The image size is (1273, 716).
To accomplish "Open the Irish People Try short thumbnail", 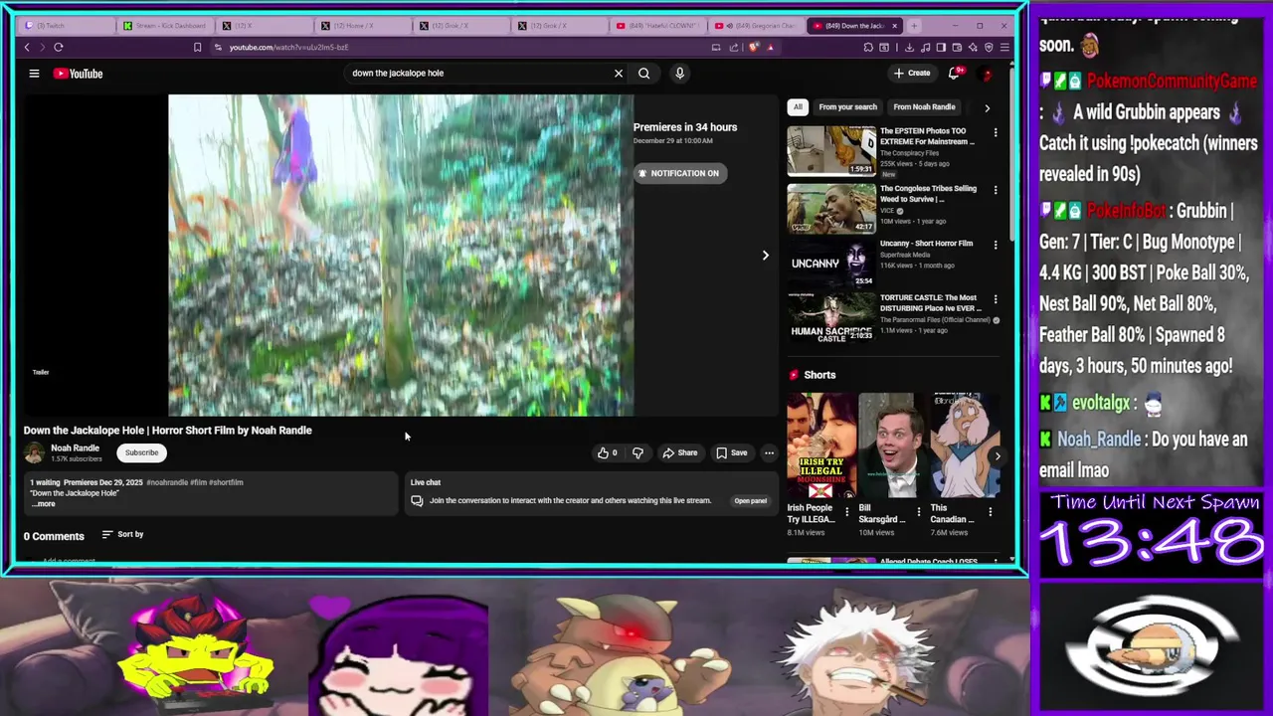I will (x=820, y=446).
